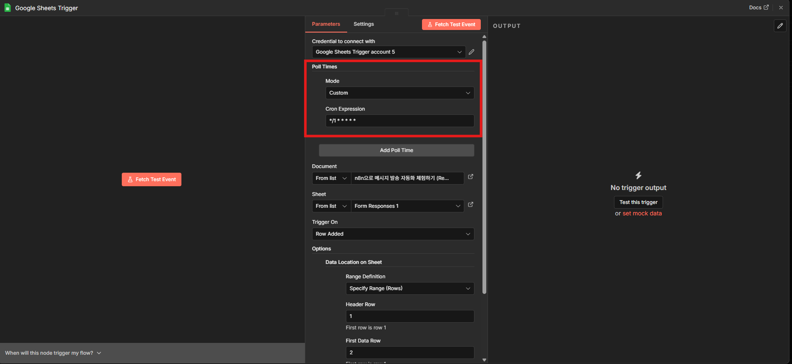Click the Google Sheets Trigger node icon
This screenshot has height=364, width=792.
click(x=8, y=8)
